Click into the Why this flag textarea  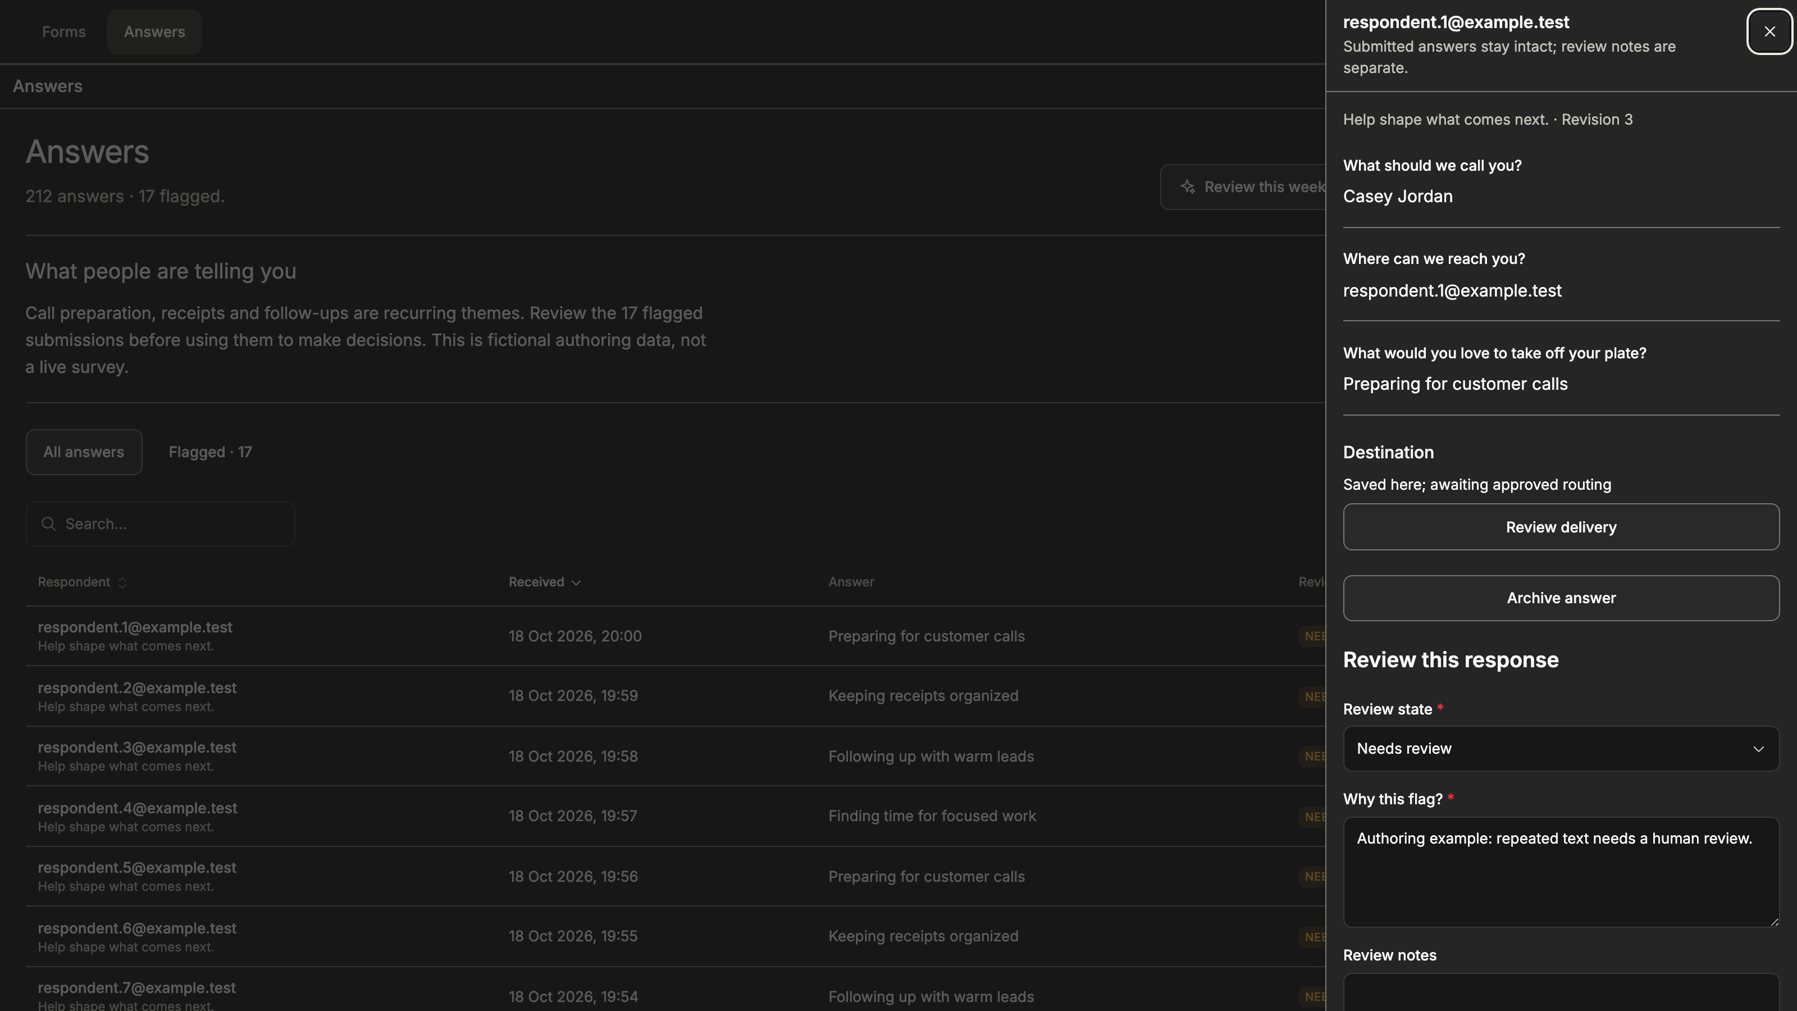click(x=1561, y=872)
